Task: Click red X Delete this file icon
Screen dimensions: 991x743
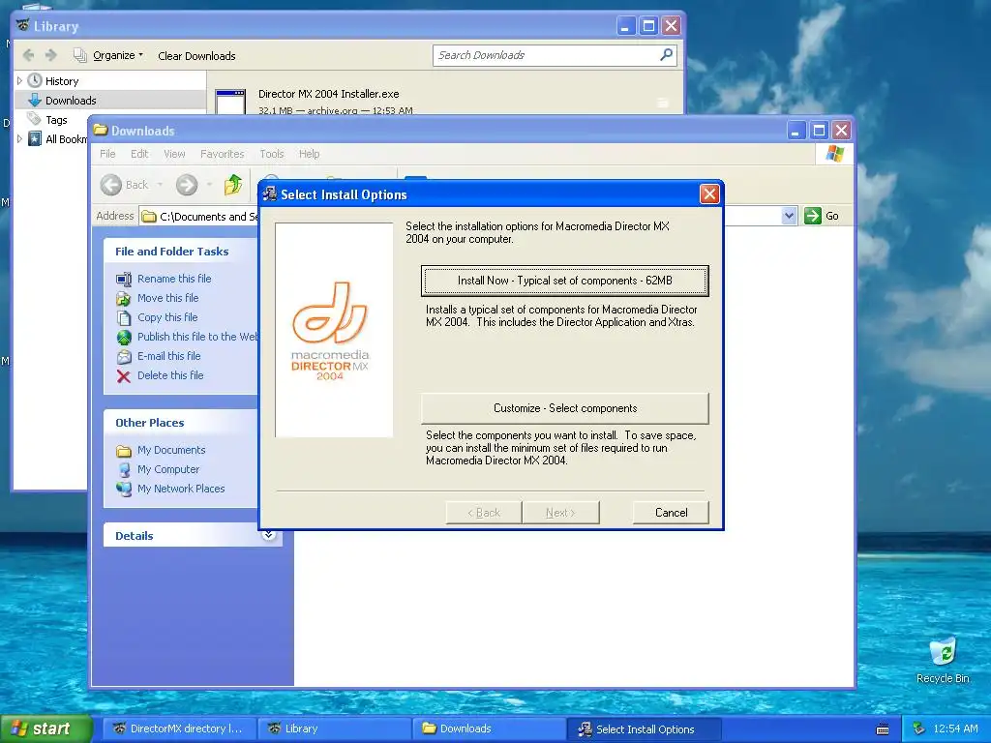Action: (124, 376)
